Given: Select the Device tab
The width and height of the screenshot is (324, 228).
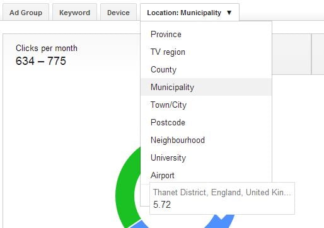Looking at the screenshot, I should [x=119, y=13].
